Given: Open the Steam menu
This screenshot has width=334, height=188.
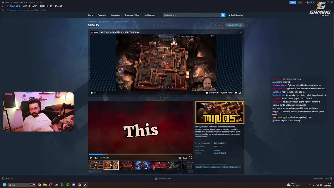Looking at the screenshot, I should 7,2.
